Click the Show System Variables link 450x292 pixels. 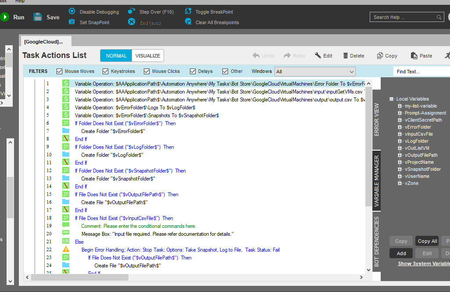click(423, 263)
